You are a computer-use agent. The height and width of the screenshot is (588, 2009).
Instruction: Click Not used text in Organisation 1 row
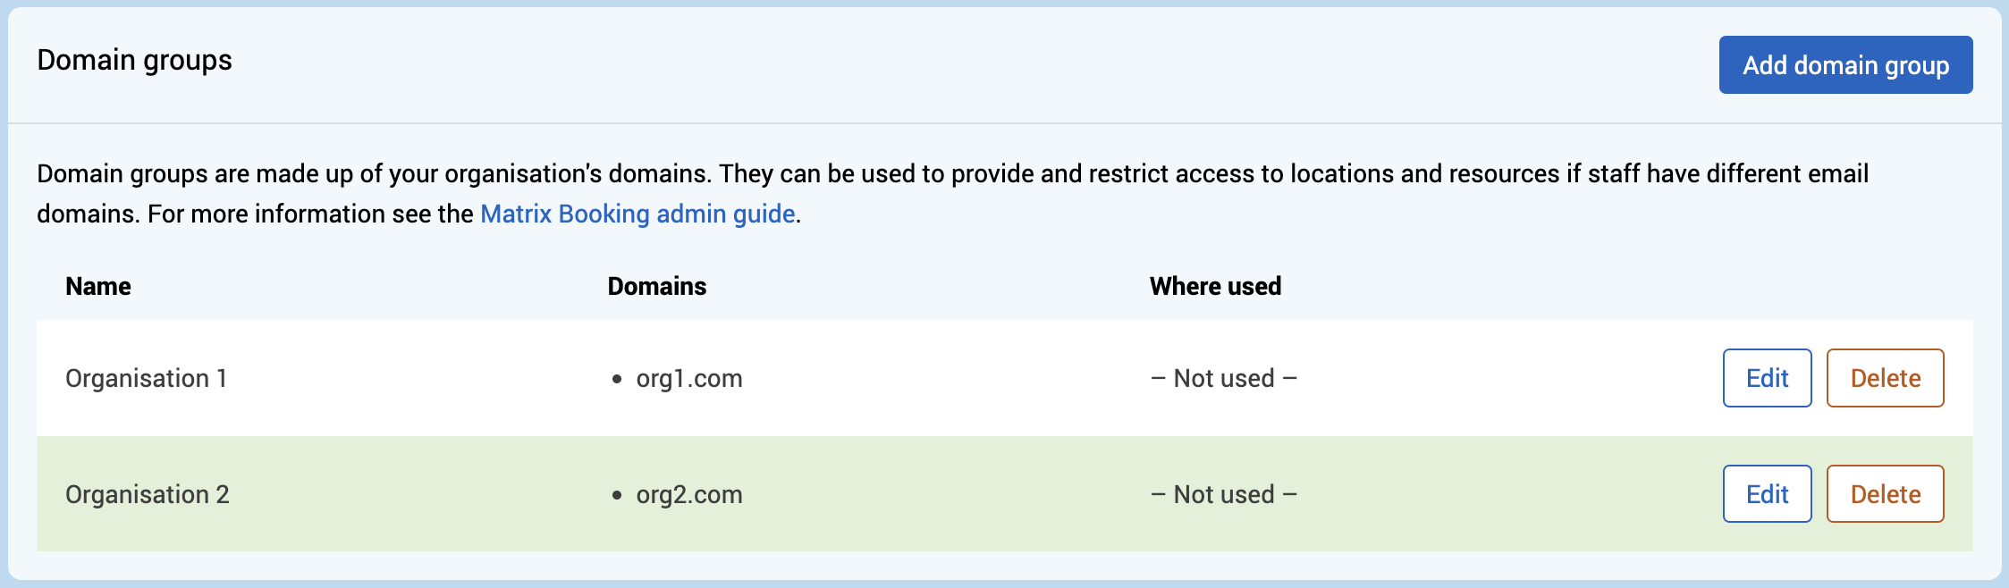tap(1223, 379)
